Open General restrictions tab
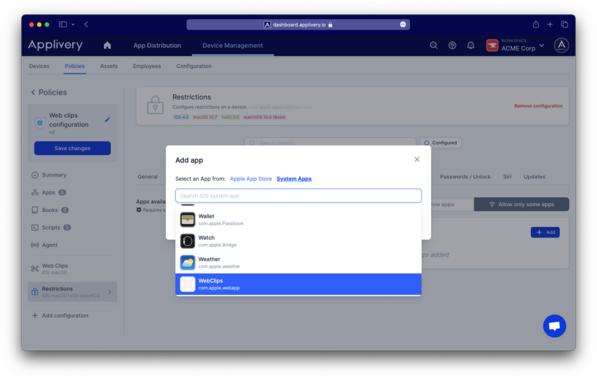 [148, 177]
